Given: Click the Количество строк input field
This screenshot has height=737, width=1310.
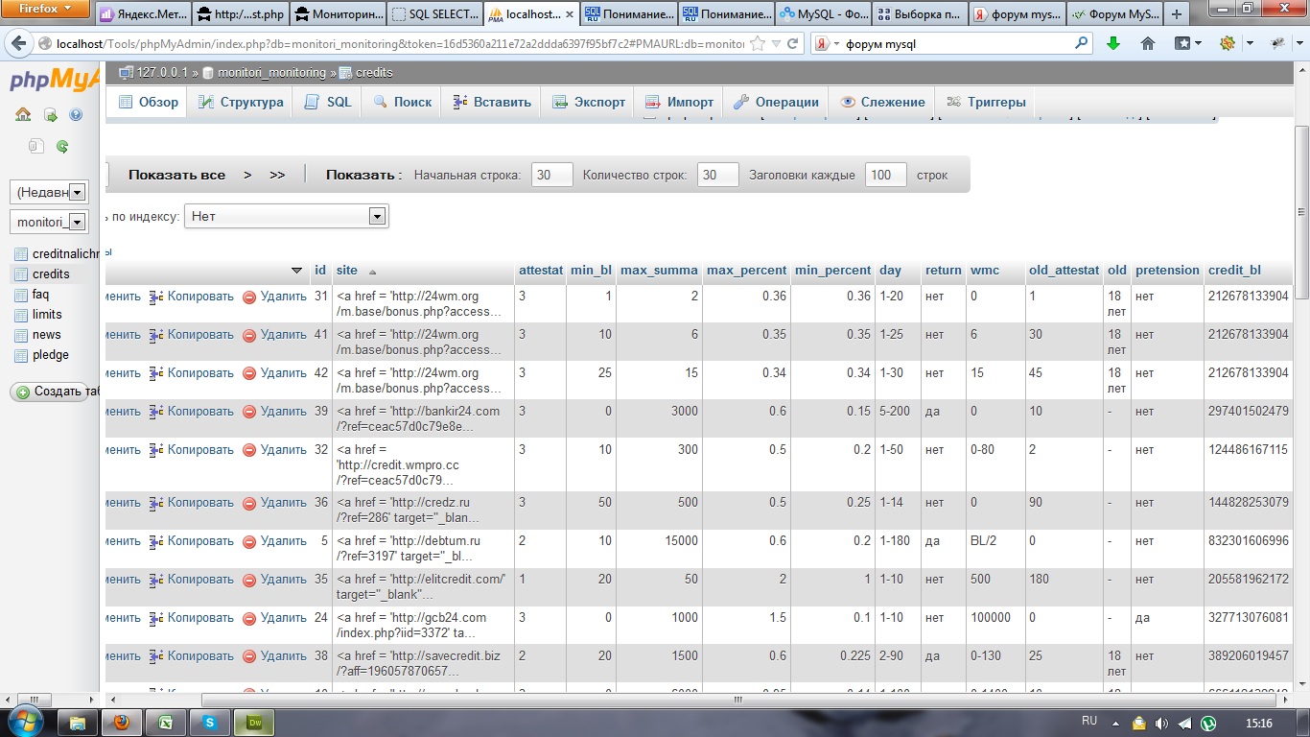Looking at the screenshot, I should pos(717,175).
